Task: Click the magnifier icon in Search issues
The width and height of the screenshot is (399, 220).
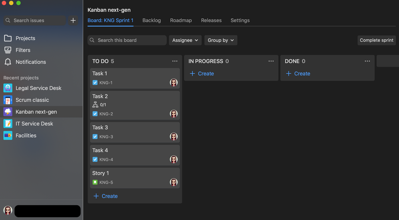Action: (8, 20)
